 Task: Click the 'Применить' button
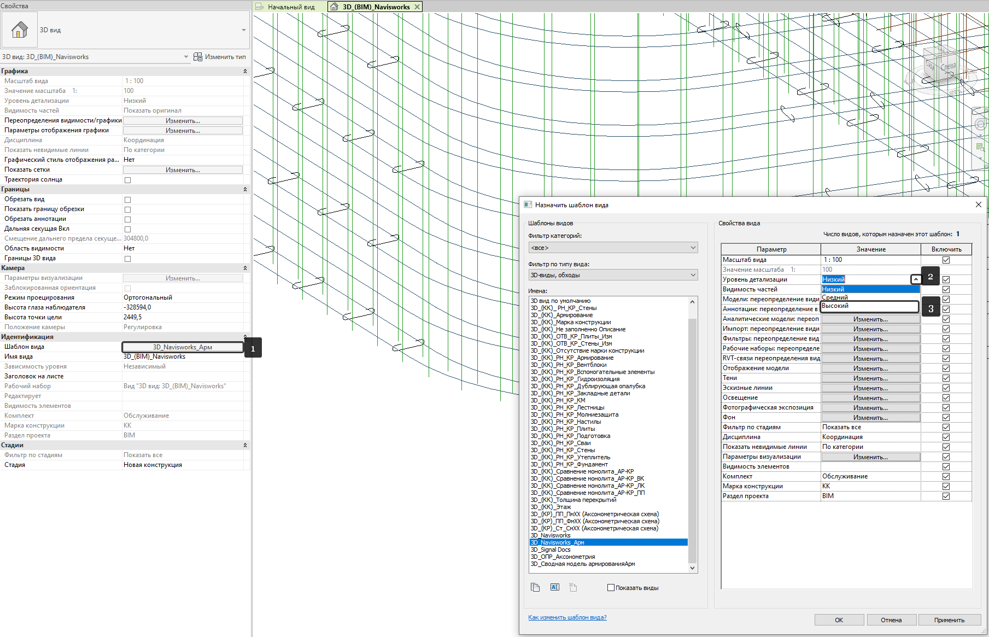949,620
